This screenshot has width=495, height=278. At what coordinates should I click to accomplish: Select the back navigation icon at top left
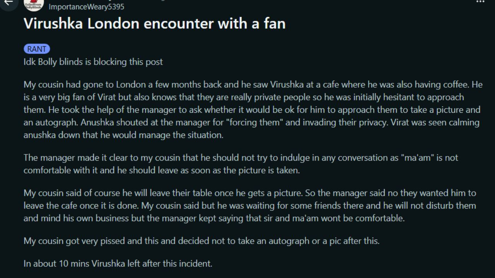pos(9,4)
